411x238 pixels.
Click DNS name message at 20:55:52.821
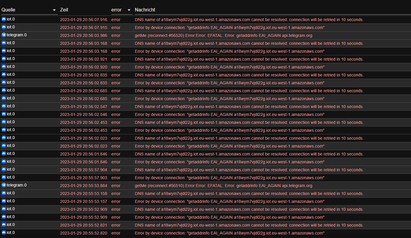(x=249, y=225)
